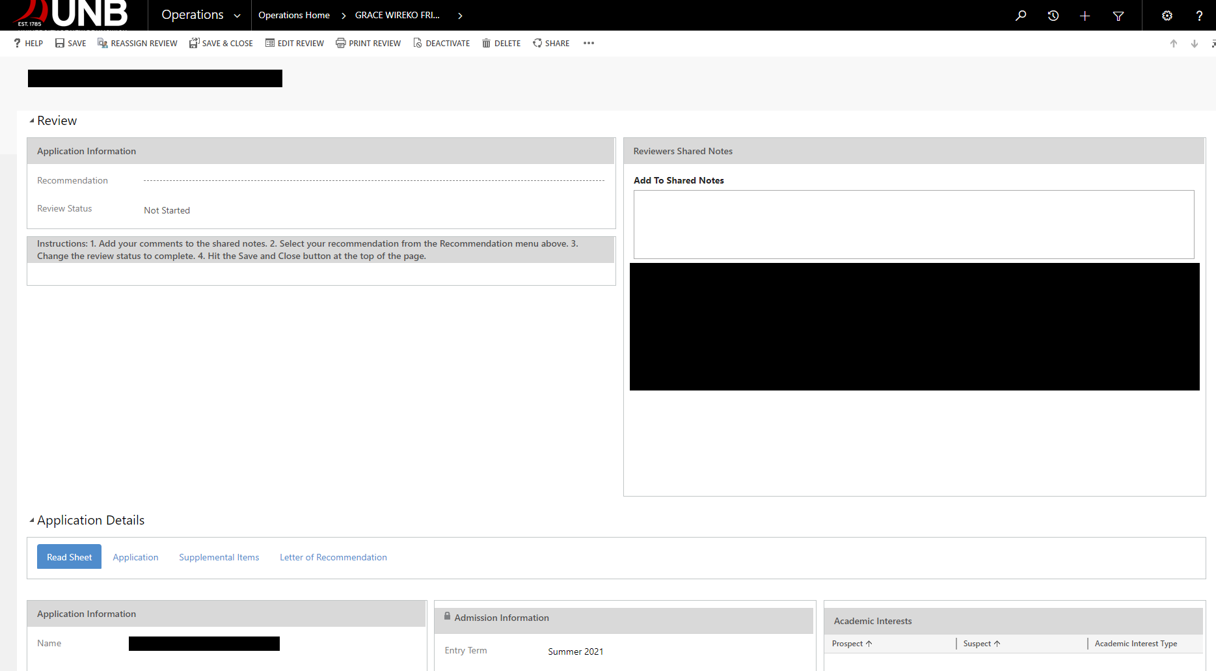Click the Print Review toolbar button
This screenshot has height=671, width=1216.
[368, 44]
